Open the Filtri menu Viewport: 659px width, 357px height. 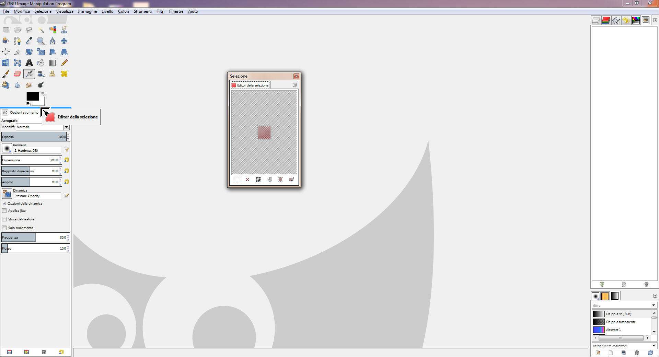160,11
